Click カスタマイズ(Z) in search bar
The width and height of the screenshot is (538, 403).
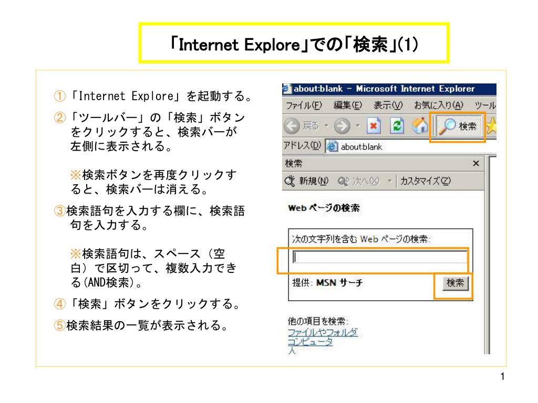[x=425, y=181]
